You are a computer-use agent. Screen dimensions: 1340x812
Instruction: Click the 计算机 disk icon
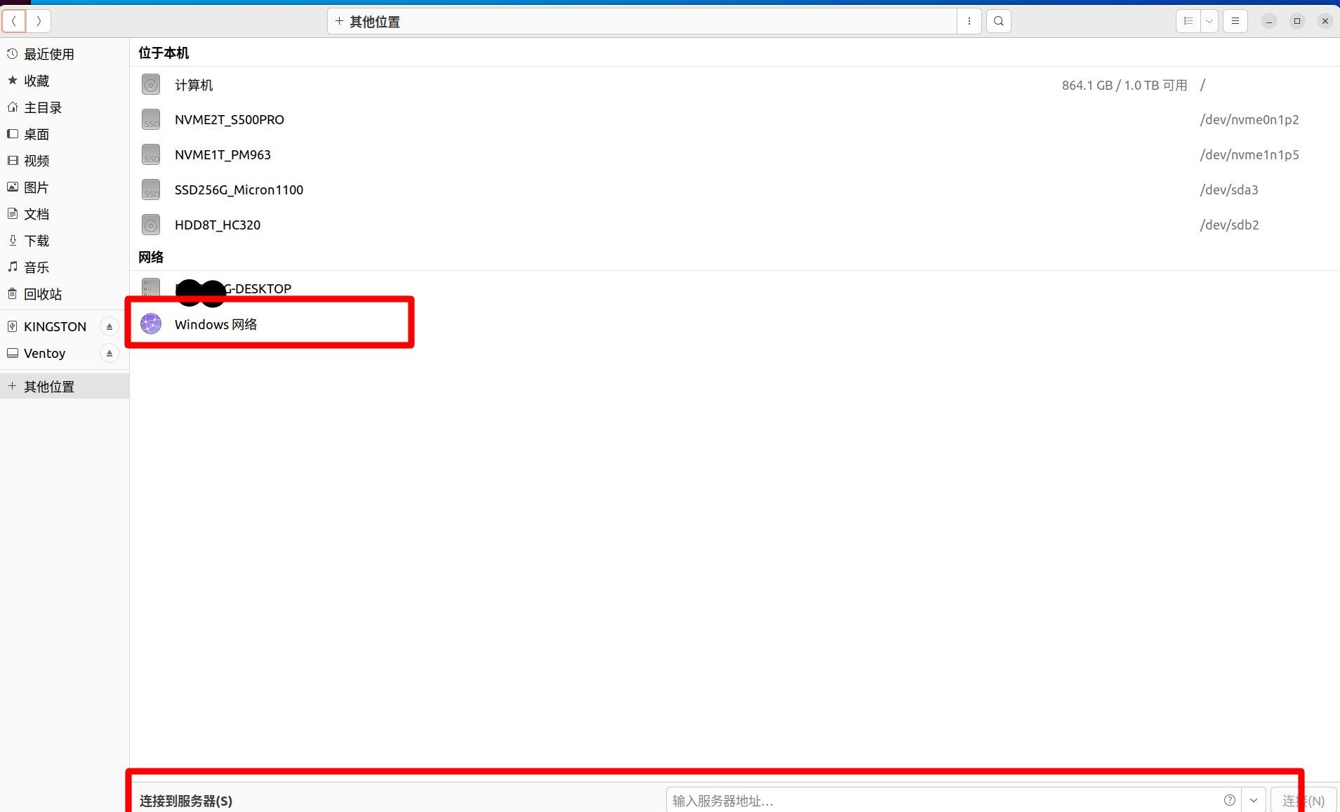[151, 85]
